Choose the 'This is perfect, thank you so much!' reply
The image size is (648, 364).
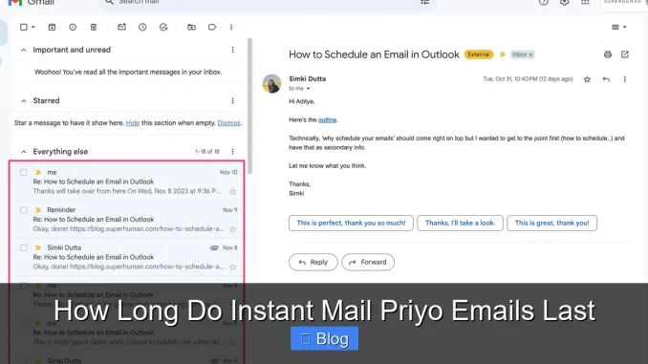tap(351, 224)
